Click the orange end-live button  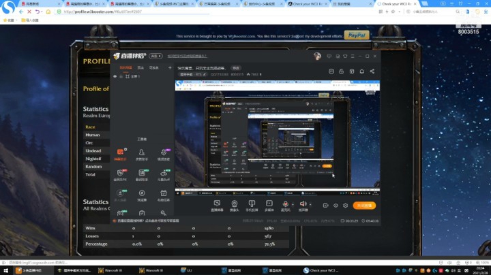[x=364, y=206]
